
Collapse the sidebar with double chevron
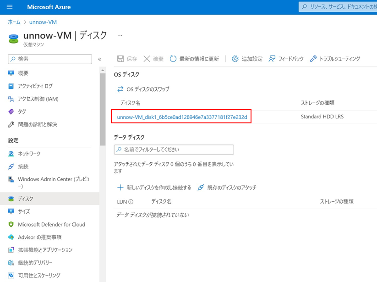(99, 59)
